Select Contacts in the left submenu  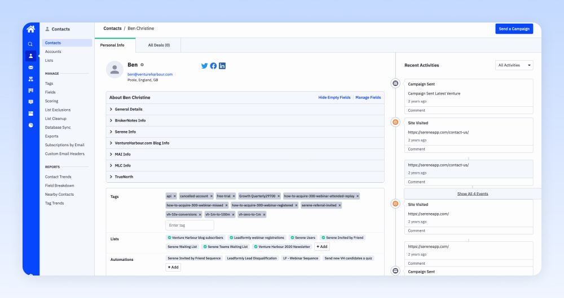[67, 43]
